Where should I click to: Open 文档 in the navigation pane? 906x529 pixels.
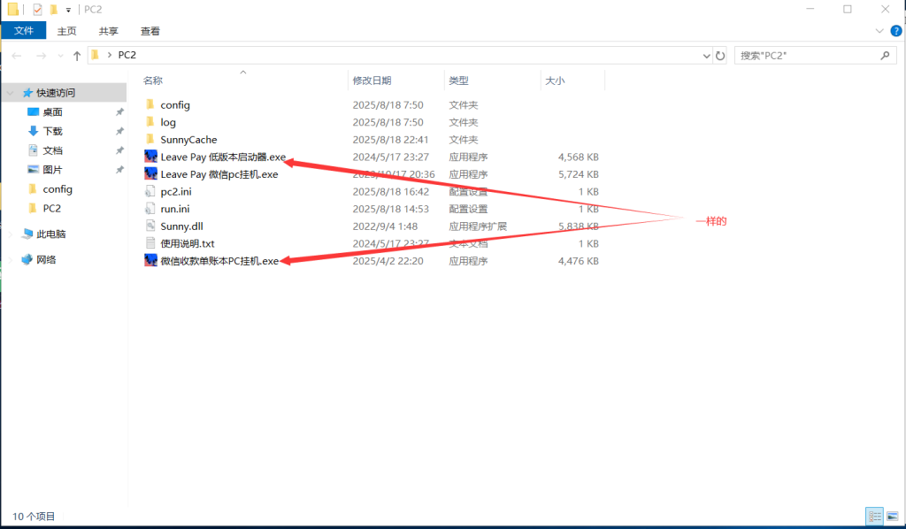pyautogui.click(x=52, y=150)
